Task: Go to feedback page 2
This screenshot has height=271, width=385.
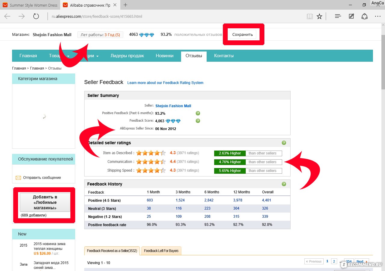Action: tap(334, 261)
